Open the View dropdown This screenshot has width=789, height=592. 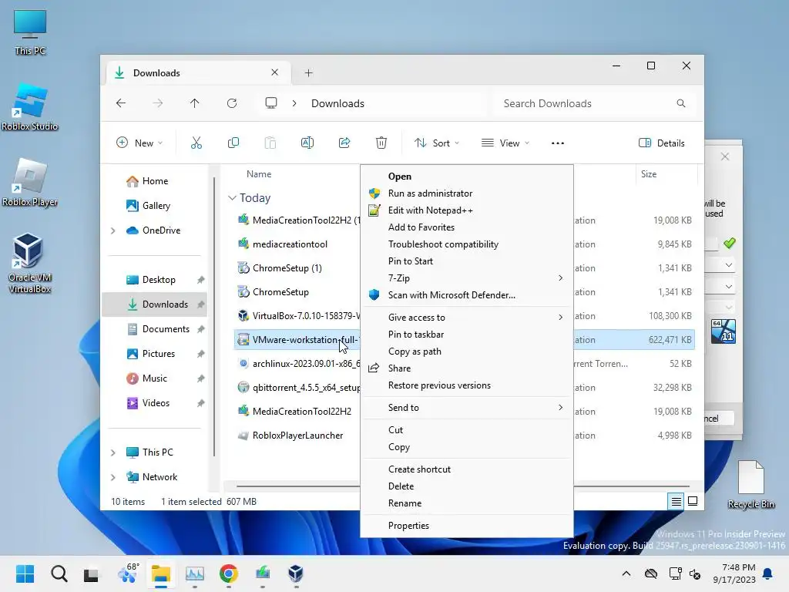(505, 143)
